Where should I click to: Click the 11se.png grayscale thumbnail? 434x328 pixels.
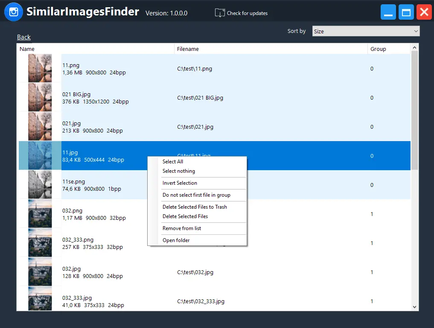[x=40, y=185]
